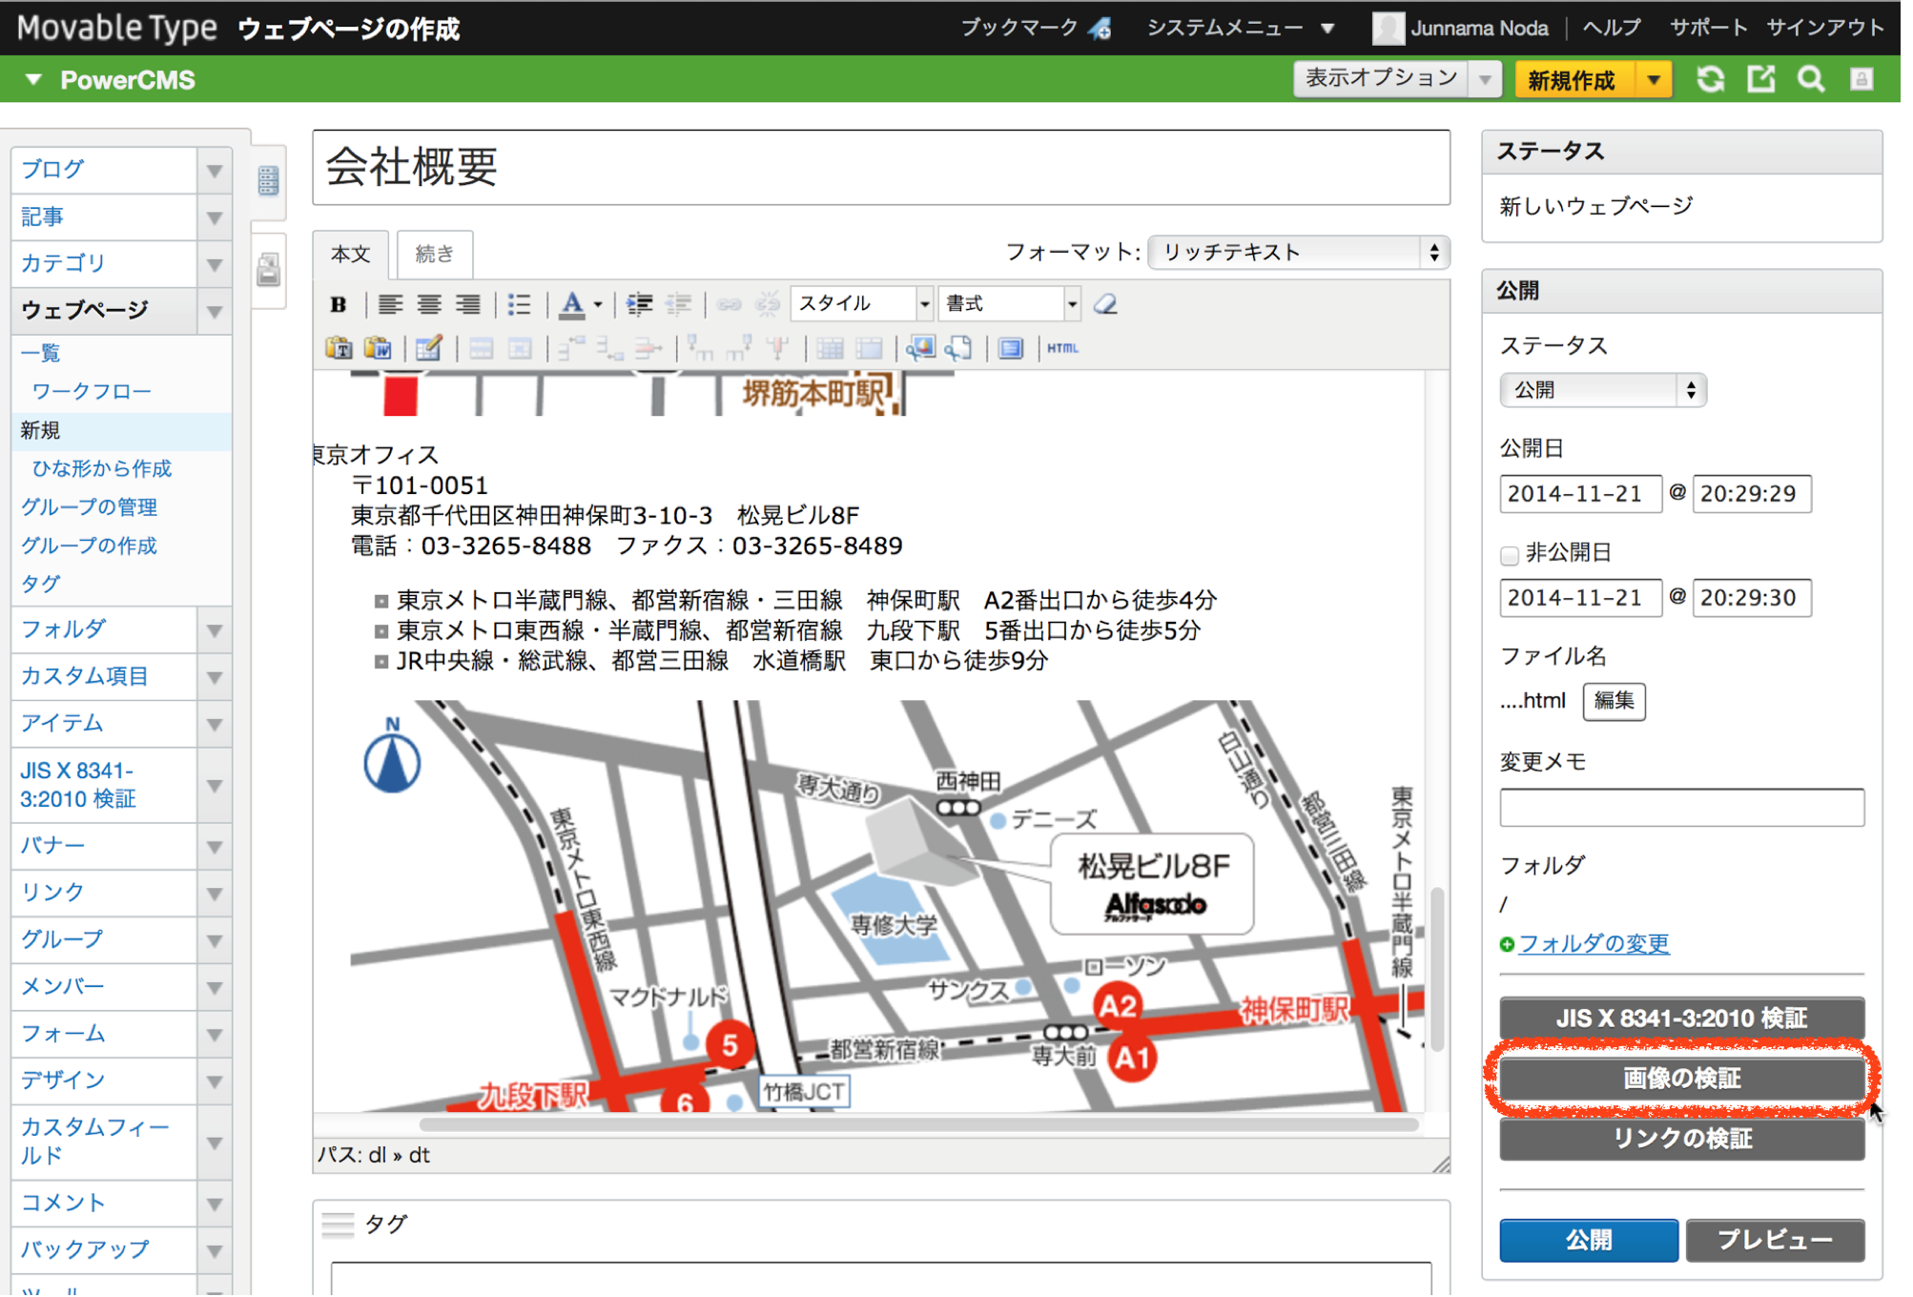This screenshot has height=1297, width=1913.
Task: Open the フォーマット リッチテキスト dropdown
Action: 1299,253
